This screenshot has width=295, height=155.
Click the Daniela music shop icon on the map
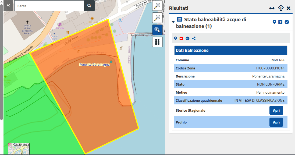[60, 25]
